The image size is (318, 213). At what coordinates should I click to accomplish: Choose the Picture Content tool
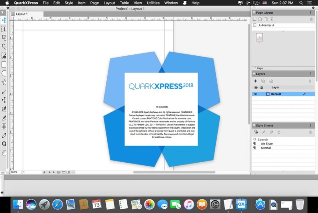pyautogui.click(x=4, y=55)
